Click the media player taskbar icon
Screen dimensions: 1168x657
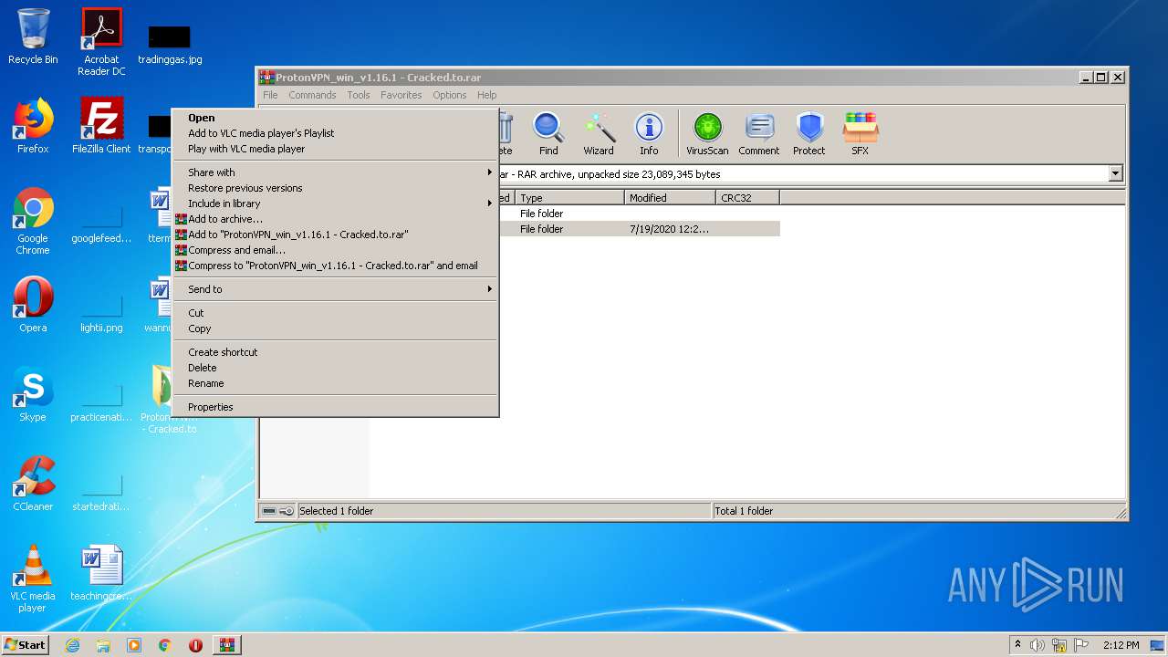coord(134,645)
